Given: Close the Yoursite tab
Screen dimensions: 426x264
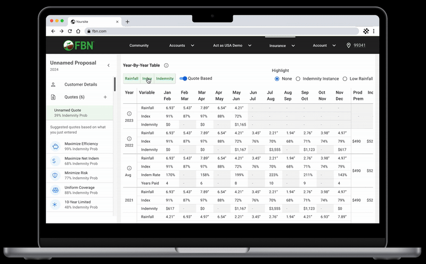Looking at the screenshot, I should tap(117, 22).
